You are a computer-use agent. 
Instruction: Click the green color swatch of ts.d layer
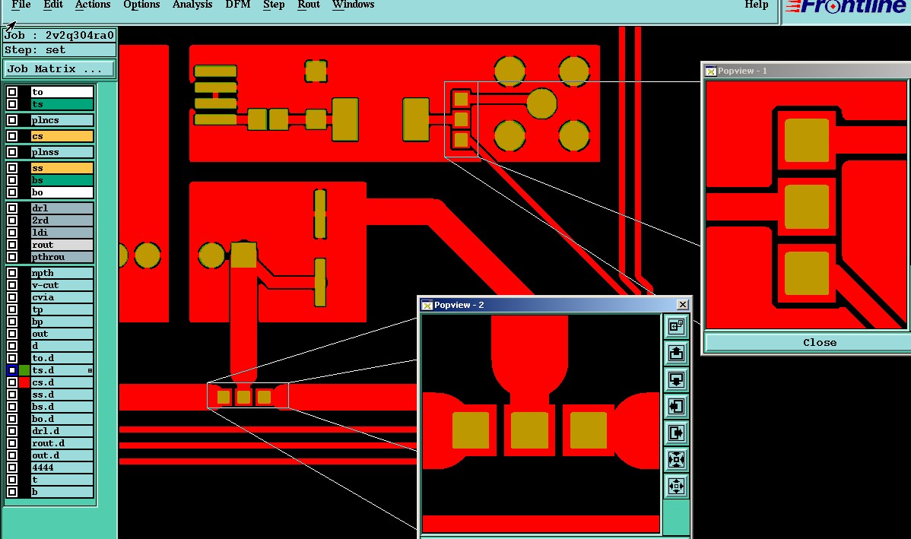(24, 370)
